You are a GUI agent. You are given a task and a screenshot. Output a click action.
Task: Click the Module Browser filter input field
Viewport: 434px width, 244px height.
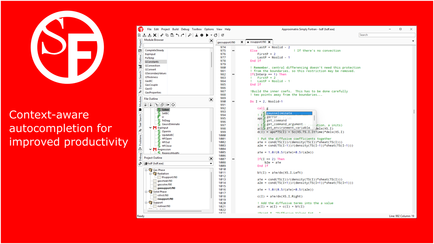pos(178,46)
